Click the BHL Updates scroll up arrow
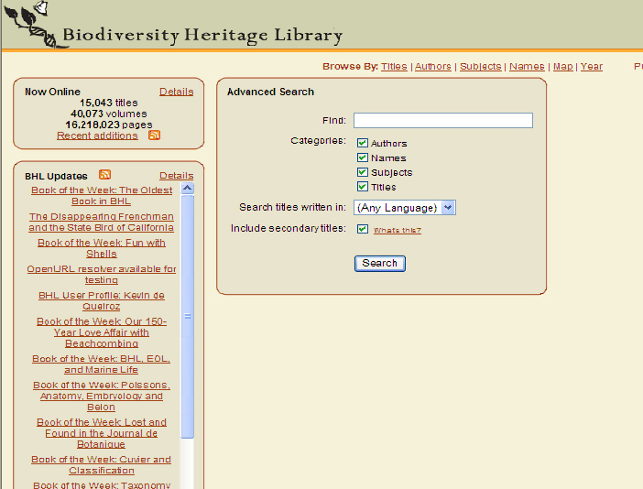This screenshot has height=489, width=643. click(x=188, y=189)
